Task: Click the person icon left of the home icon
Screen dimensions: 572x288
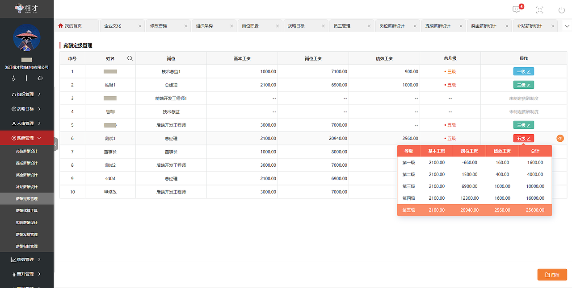Action: [13, 78]
